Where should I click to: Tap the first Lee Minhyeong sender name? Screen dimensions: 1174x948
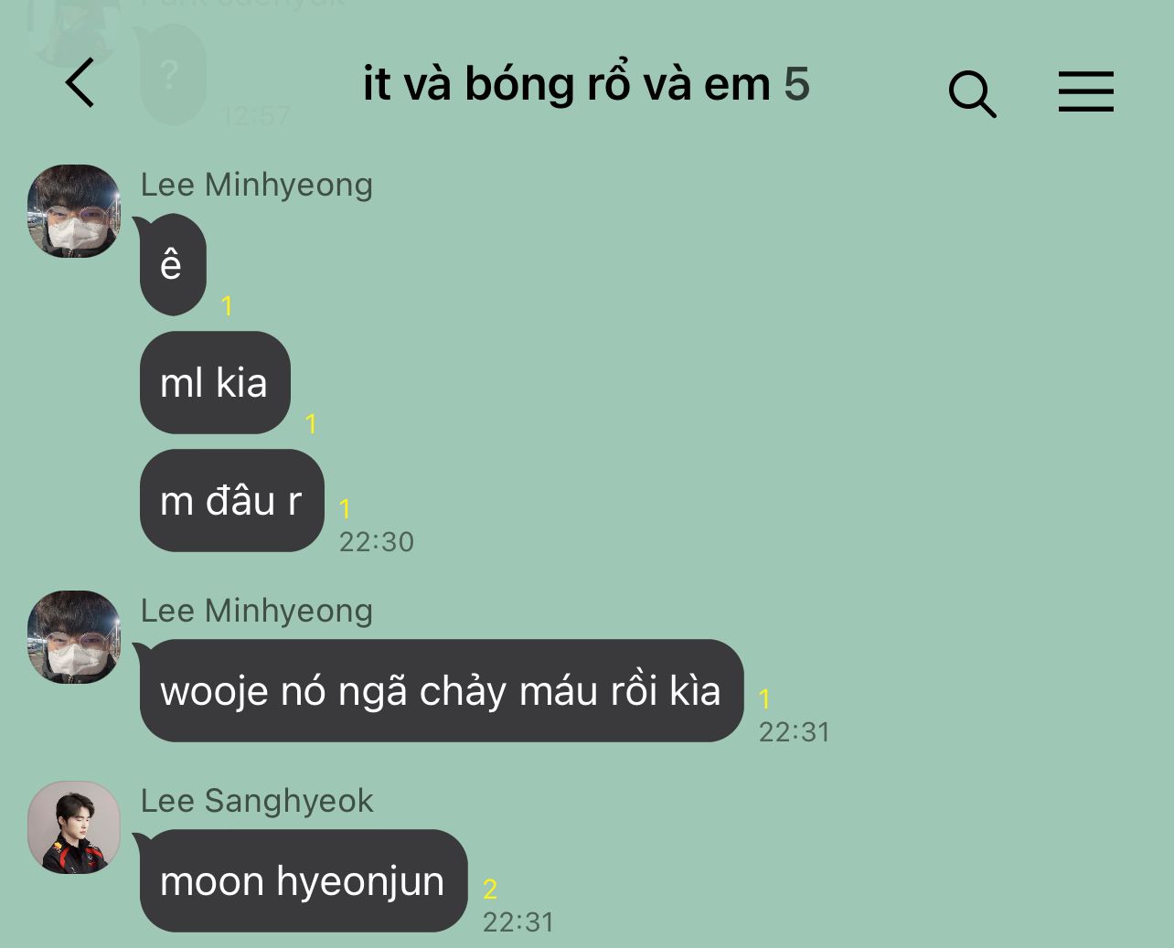(257, 185)
